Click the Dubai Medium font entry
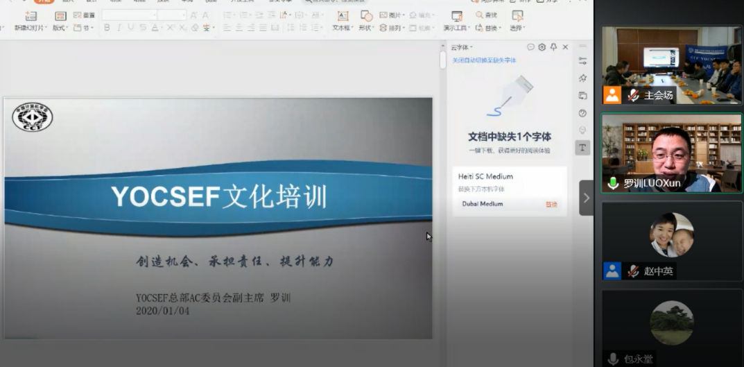Image resolution: width=744 pixels, height=367 pixels. tap(483, 204)
